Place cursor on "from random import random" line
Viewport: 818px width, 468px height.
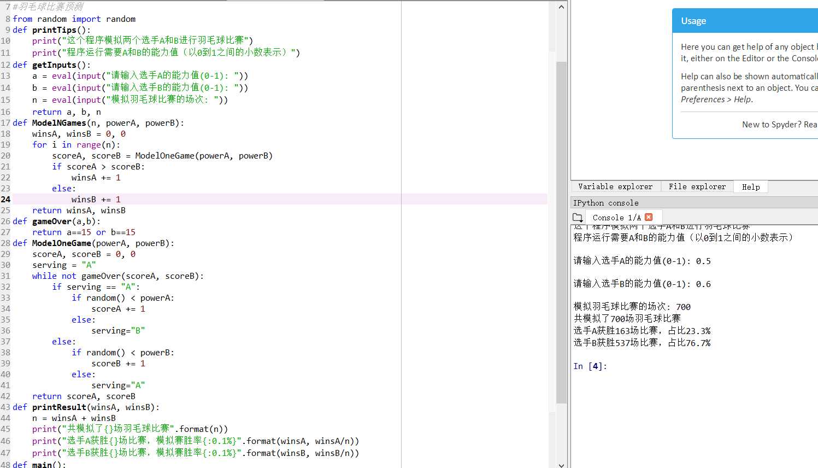point(74,19)
